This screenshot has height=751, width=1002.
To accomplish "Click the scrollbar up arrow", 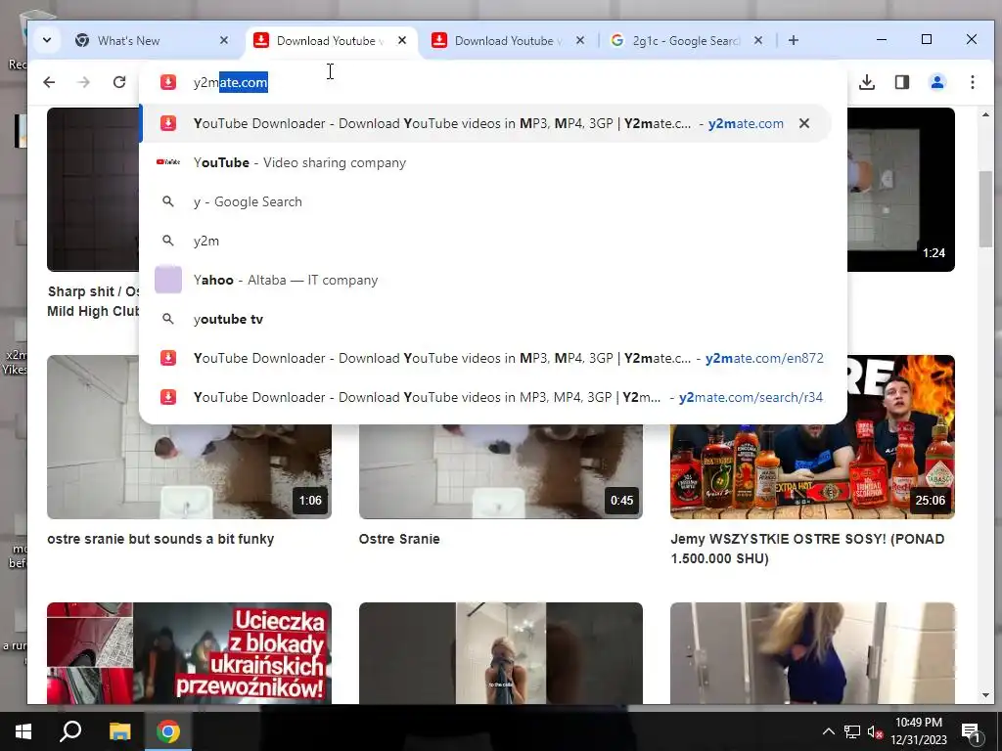I will coord(985,115).
